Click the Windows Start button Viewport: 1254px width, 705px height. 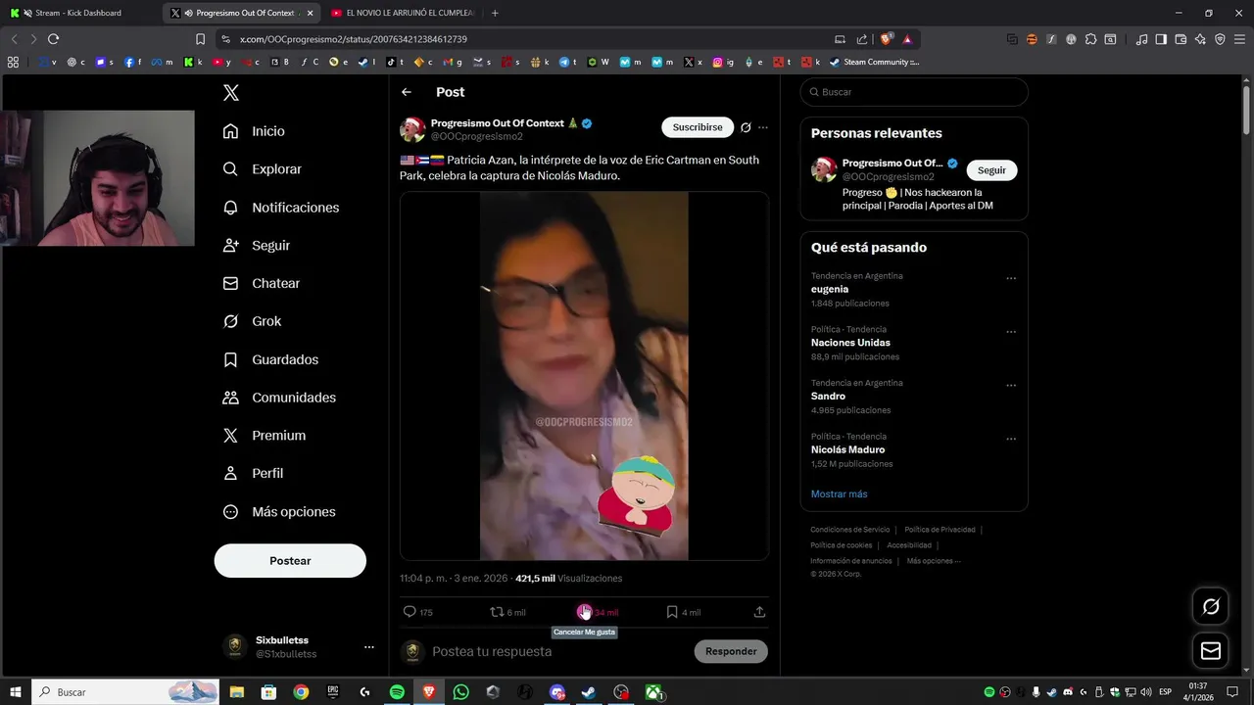coord(16,692)
